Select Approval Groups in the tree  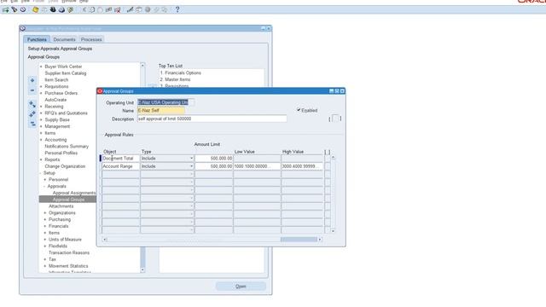pyautogui.click(x=68, y=200)
